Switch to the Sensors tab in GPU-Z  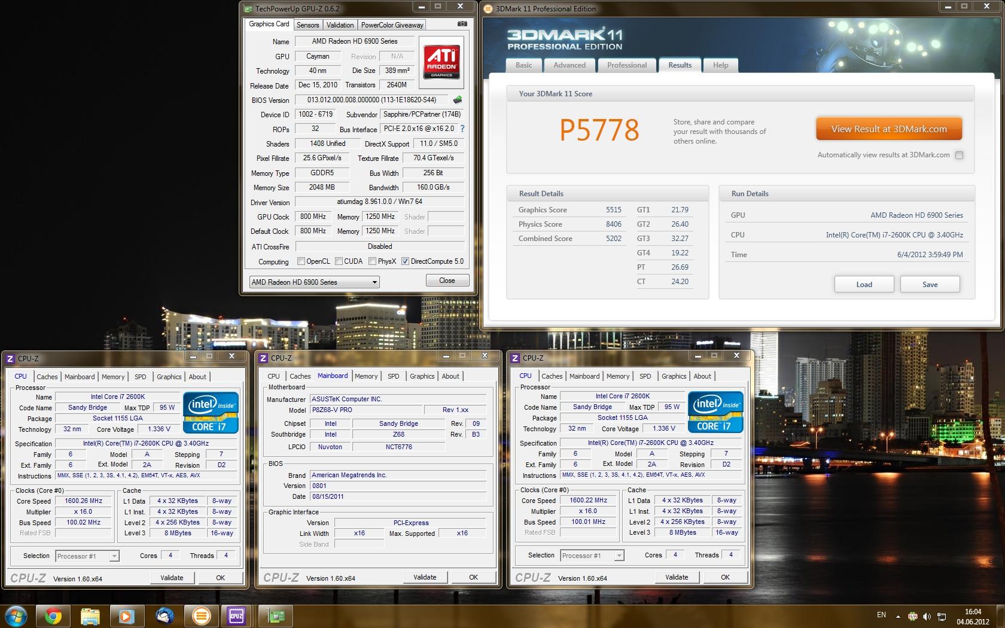307,25
